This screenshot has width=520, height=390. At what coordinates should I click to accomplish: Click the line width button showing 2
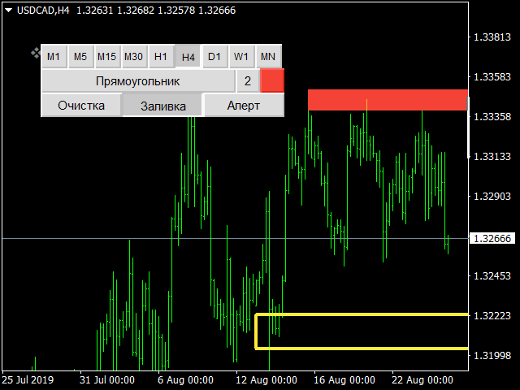248,81
